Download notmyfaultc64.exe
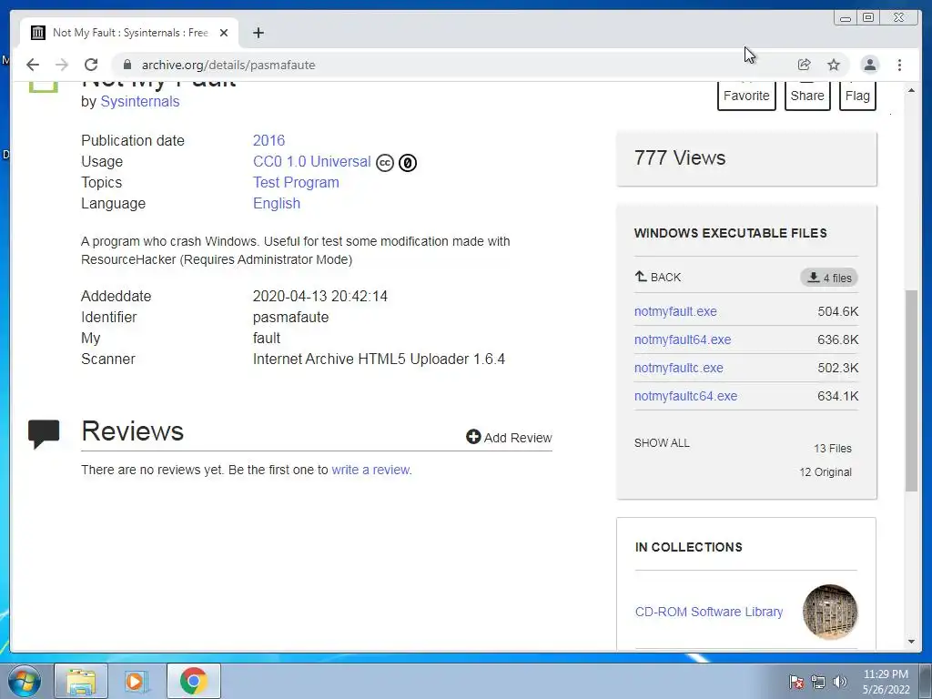Viewport: 932px width, 699px height. pos(685,396)
